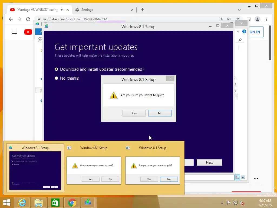Open the Get important updates taskbar preview

coord(35,168)
